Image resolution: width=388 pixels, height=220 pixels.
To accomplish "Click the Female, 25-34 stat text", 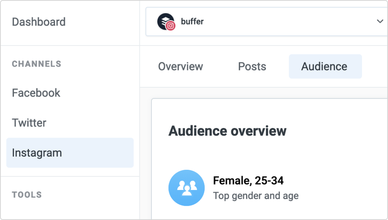I will [x=248, y=180].
